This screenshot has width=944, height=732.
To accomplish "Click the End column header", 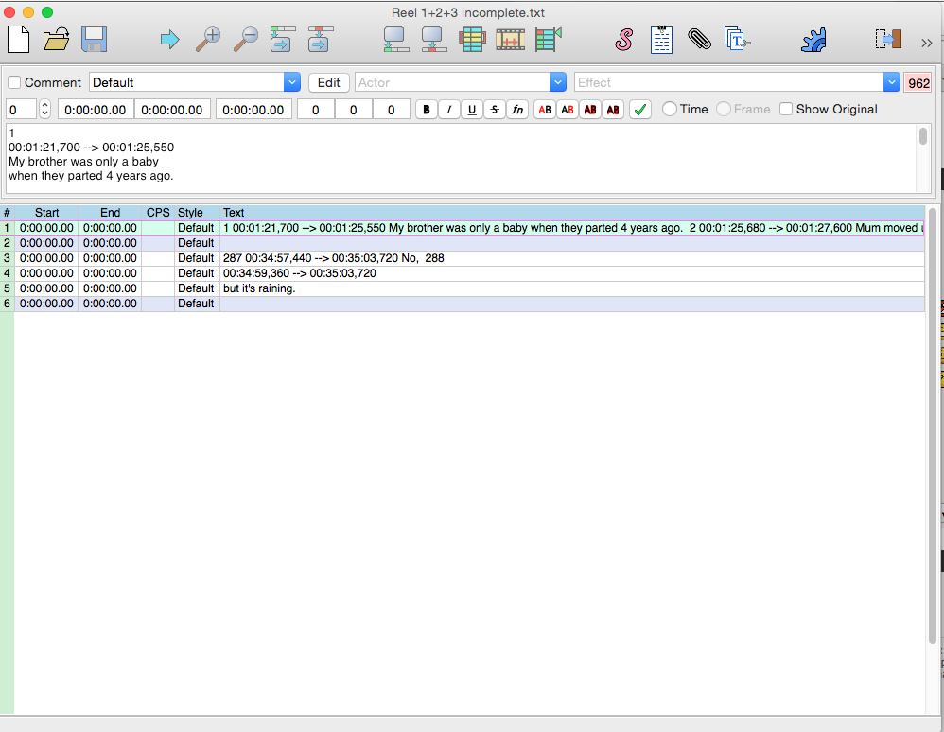I will click(x=110, y=213).
